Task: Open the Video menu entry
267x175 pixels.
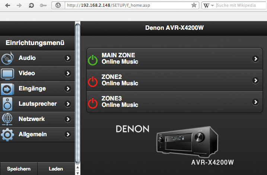Action: tap(37, 74)
